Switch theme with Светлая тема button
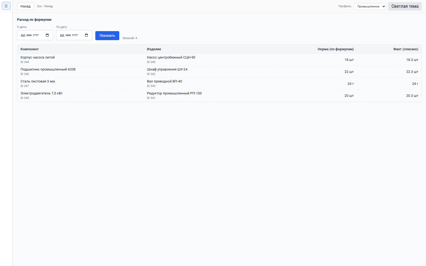The width and height of the screenshot is (426, 266). pyautogui.click(x=405, y=6)
